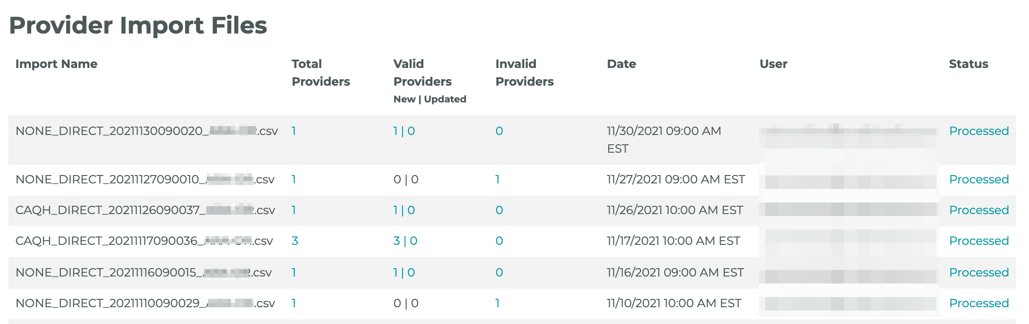Click invalid providers 1 for 11/10/2021 row
The height and width of the screenshot is (324, 1029).
click(x=498, y=303)
